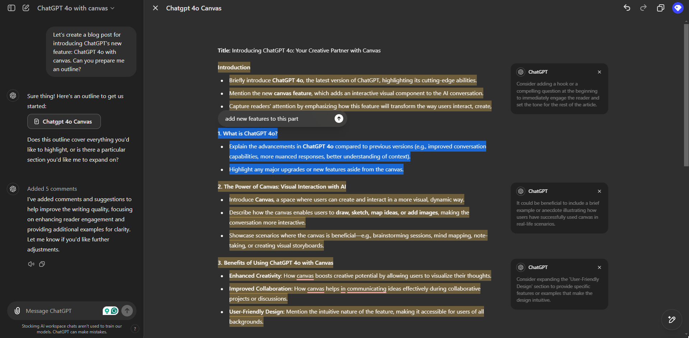
Task: Redo the canvas edit
Action: click(643, 8)
